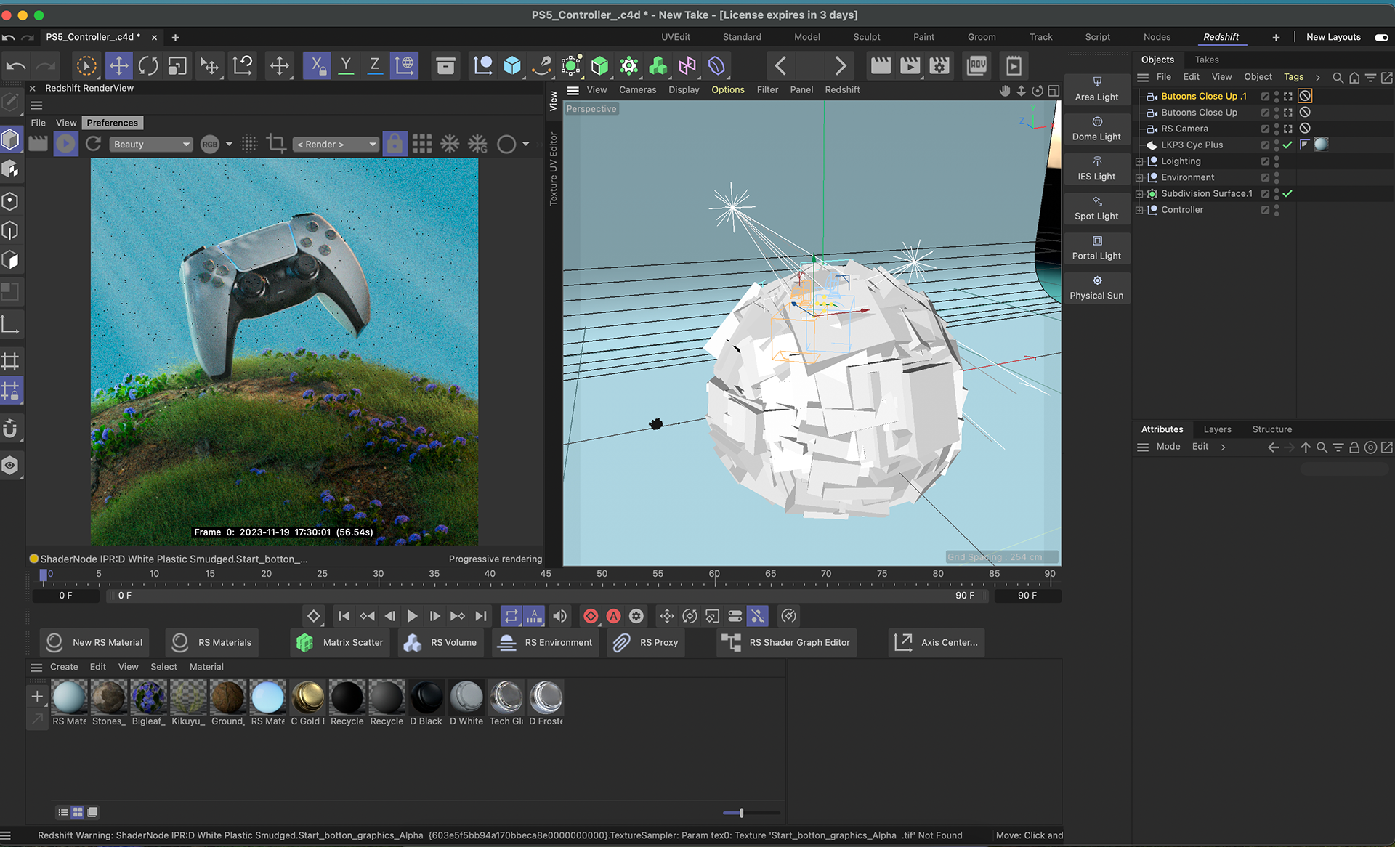Screen dimensions: 1395x847
Task: Switch to the Nodes layout tab
Action: (1157, 37)
